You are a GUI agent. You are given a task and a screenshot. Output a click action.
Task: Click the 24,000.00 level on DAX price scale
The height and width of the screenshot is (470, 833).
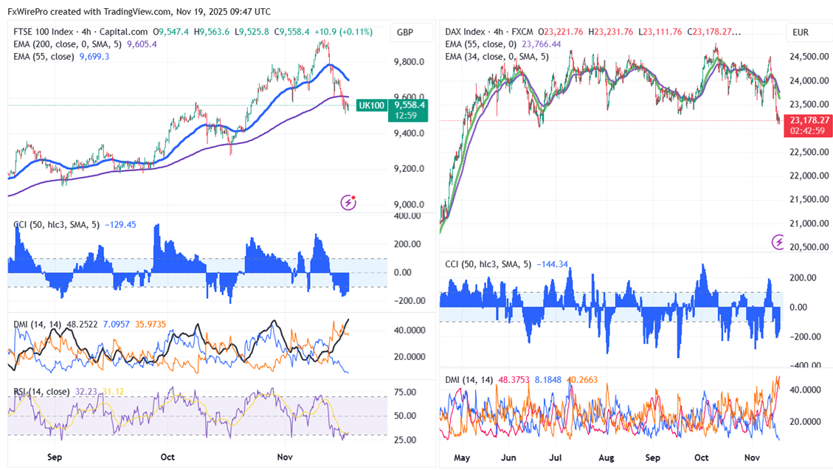(809, 80)
